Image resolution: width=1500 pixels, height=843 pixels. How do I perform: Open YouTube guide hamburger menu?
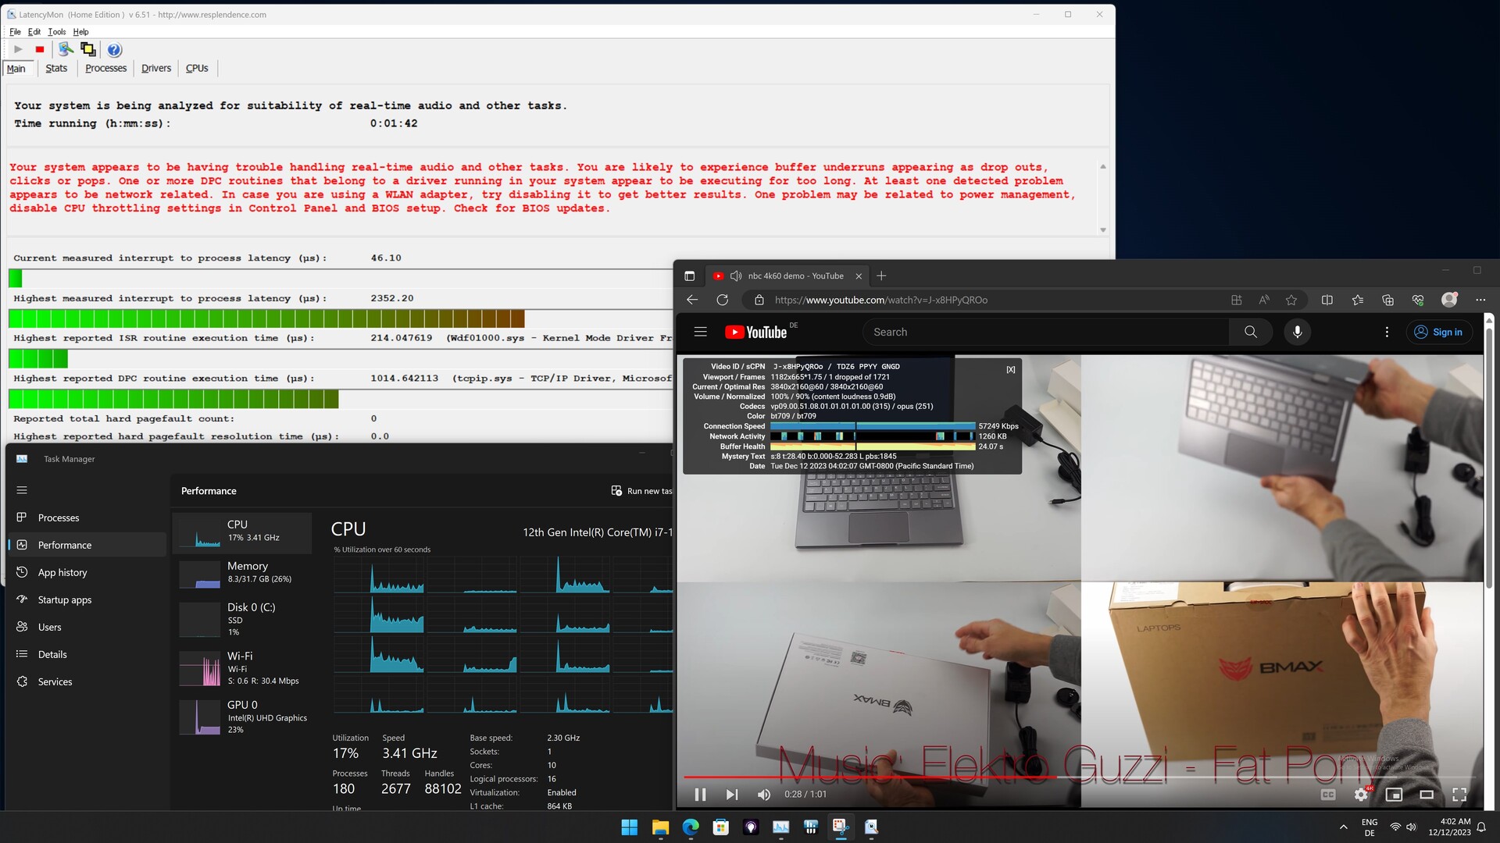pos(700,332)
